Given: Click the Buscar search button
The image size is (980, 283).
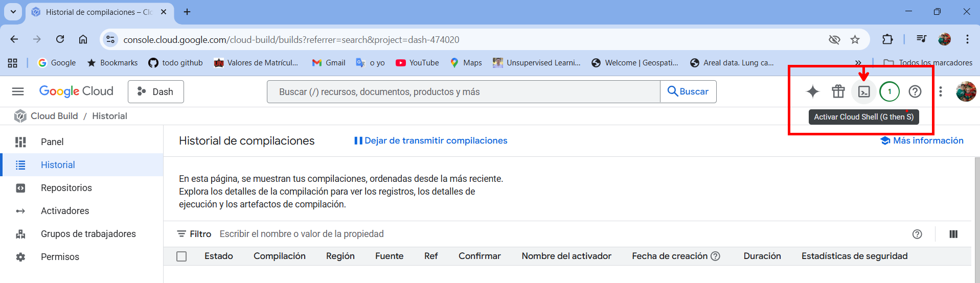Looking at the screenshot, I should pyautogui.click(x=688, y=91).
